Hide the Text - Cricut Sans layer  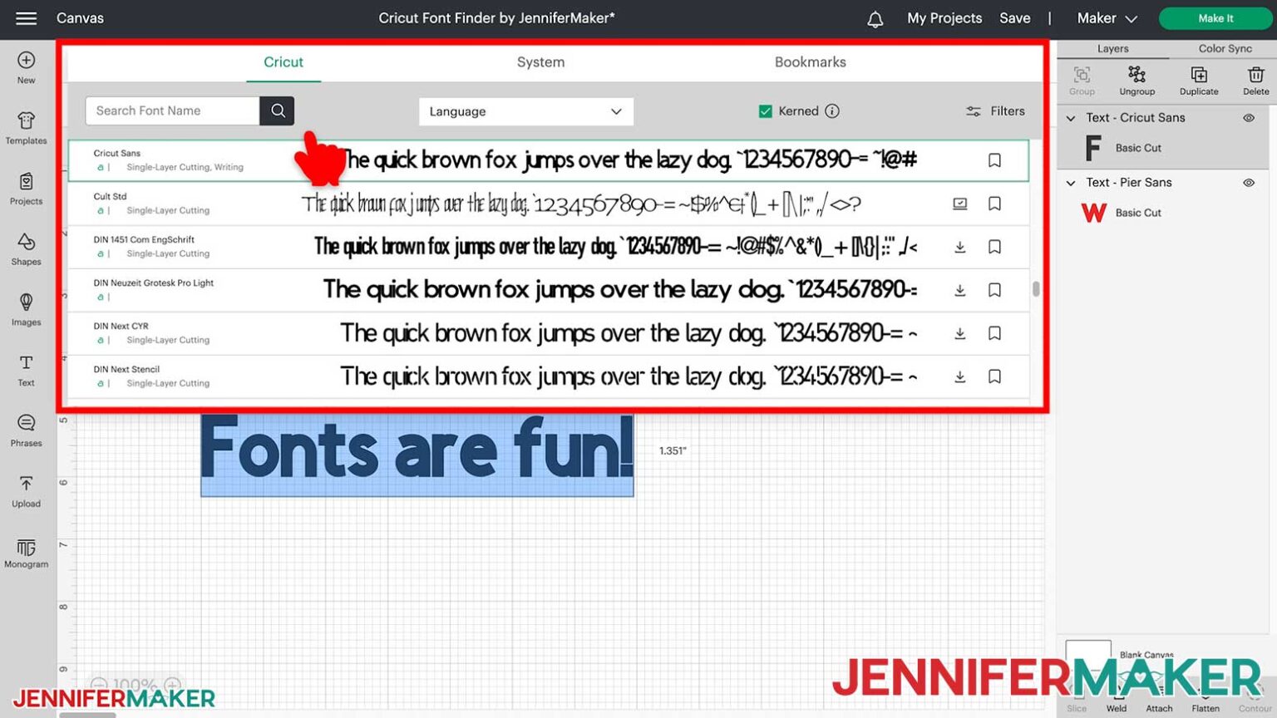(x=1248, y=118)
